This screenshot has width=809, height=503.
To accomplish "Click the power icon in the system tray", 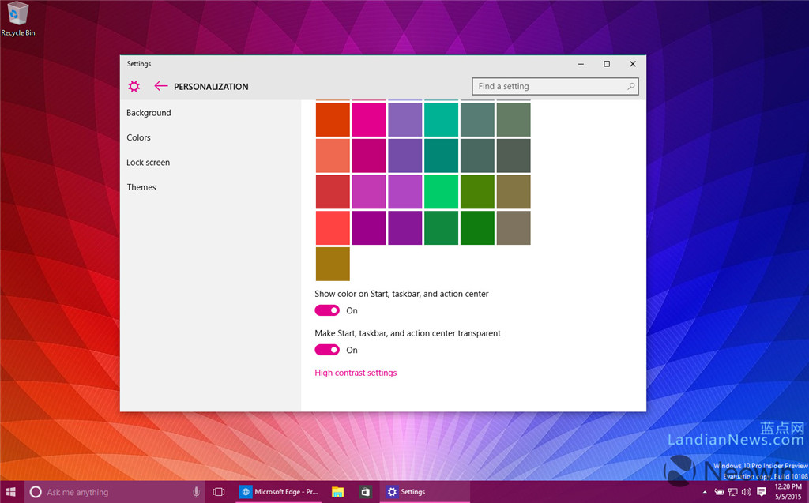I will point(719,491).
